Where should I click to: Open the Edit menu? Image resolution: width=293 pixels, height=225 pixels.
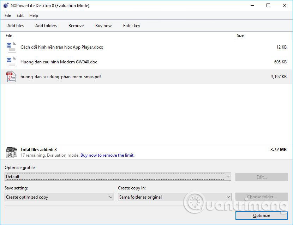pos(20,15)
